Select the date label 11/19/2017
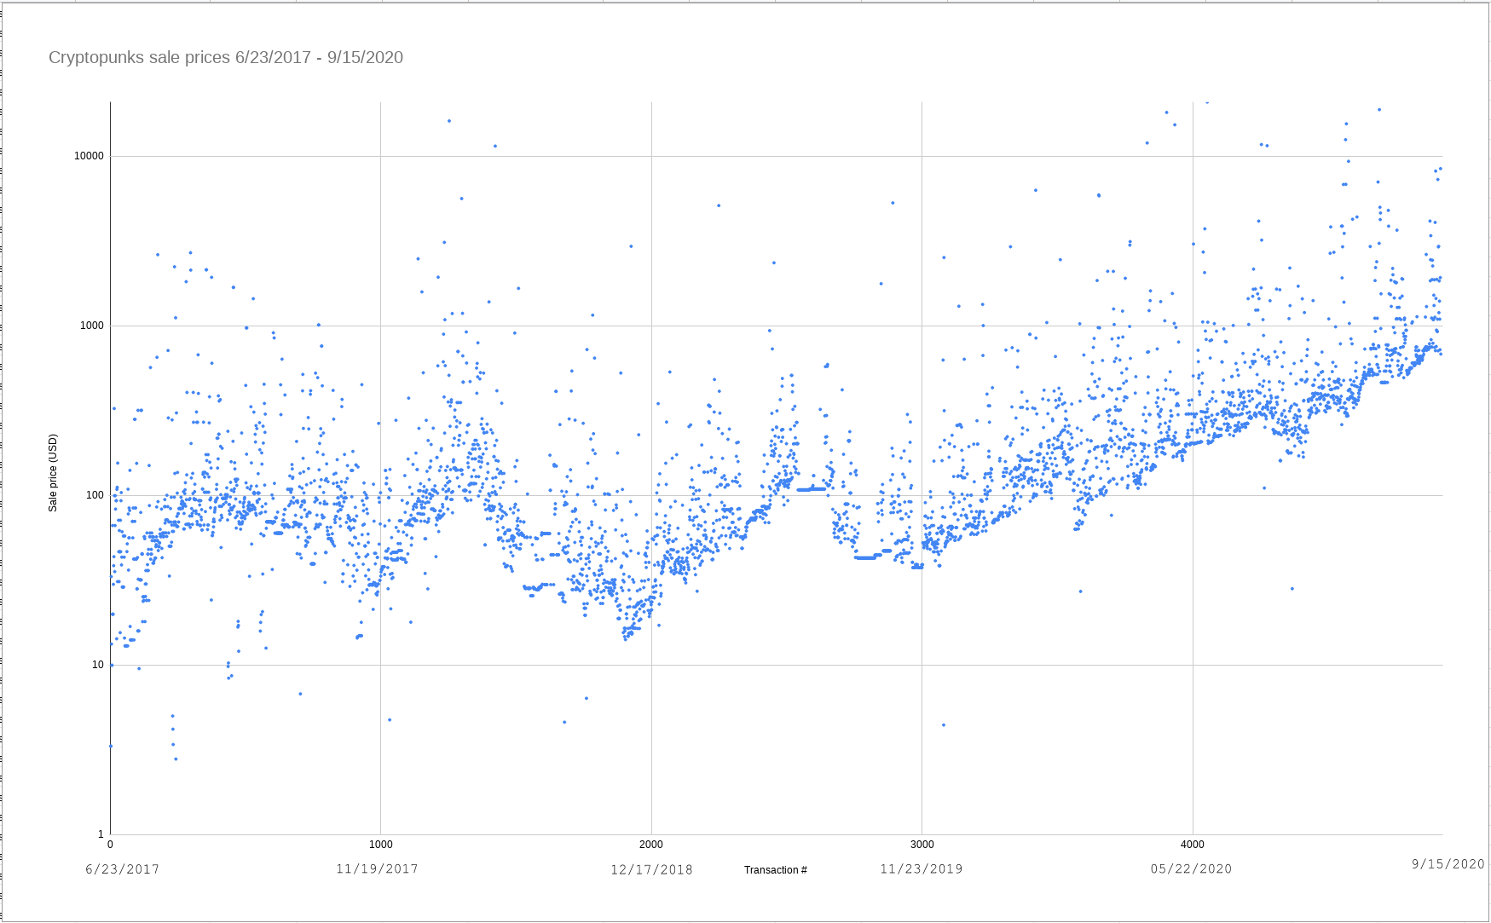Viewport: 1491px width, 923px height. click(x=377, y=868)
